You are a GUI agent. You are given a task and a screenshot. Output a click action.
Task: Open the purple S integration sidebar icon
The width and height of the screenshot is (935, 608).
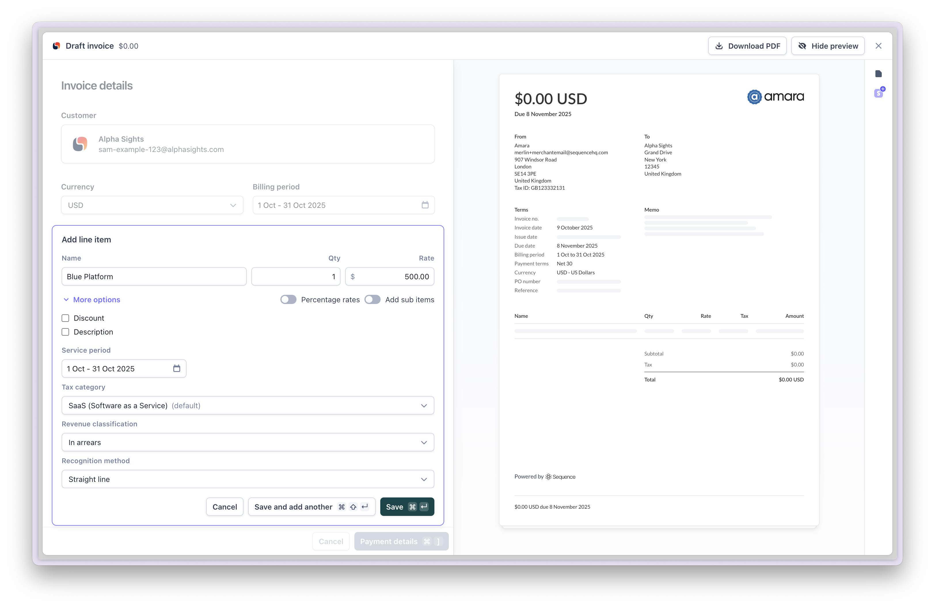click(x=878, y=93)
